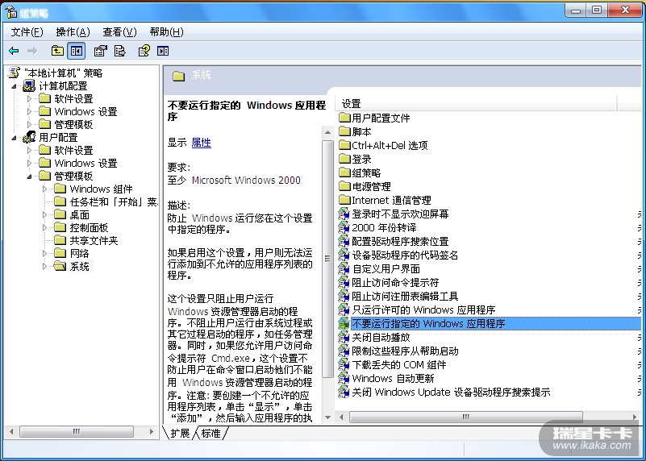Click the action pane toolbar icon
This screenshot has width=646, height=461.
pyautogui.click(x=163, y=51)
